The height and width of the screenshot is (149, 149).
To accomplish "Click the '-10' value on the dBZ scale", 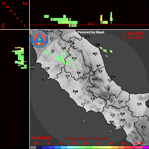I will point(47,143).
